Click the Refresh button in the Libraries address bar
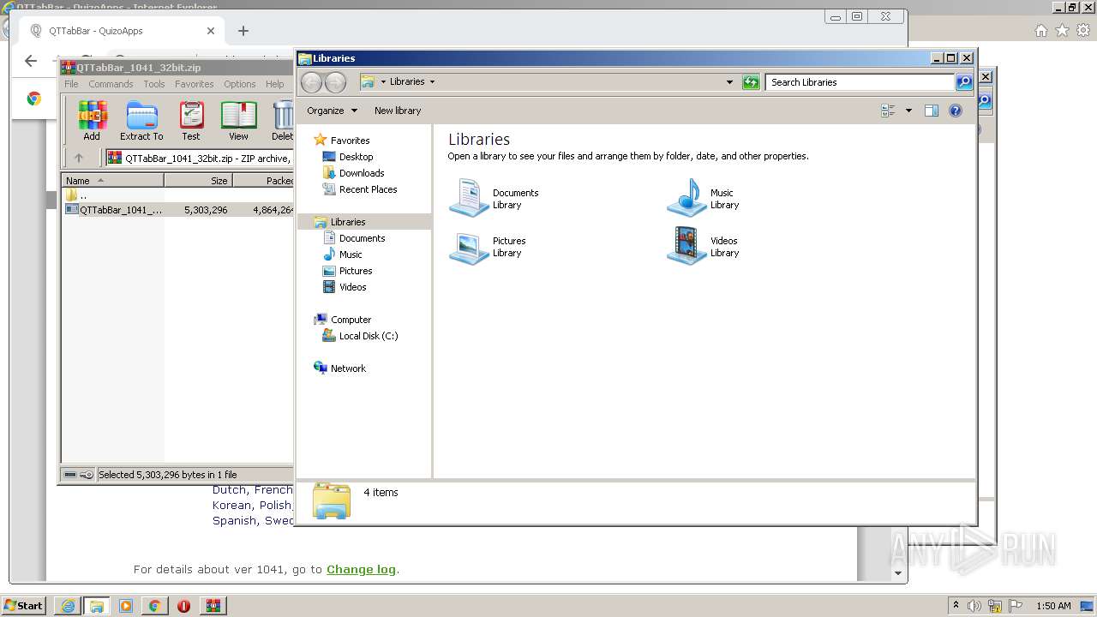This screenshot has height=617, width=1097. coord(751,82)
